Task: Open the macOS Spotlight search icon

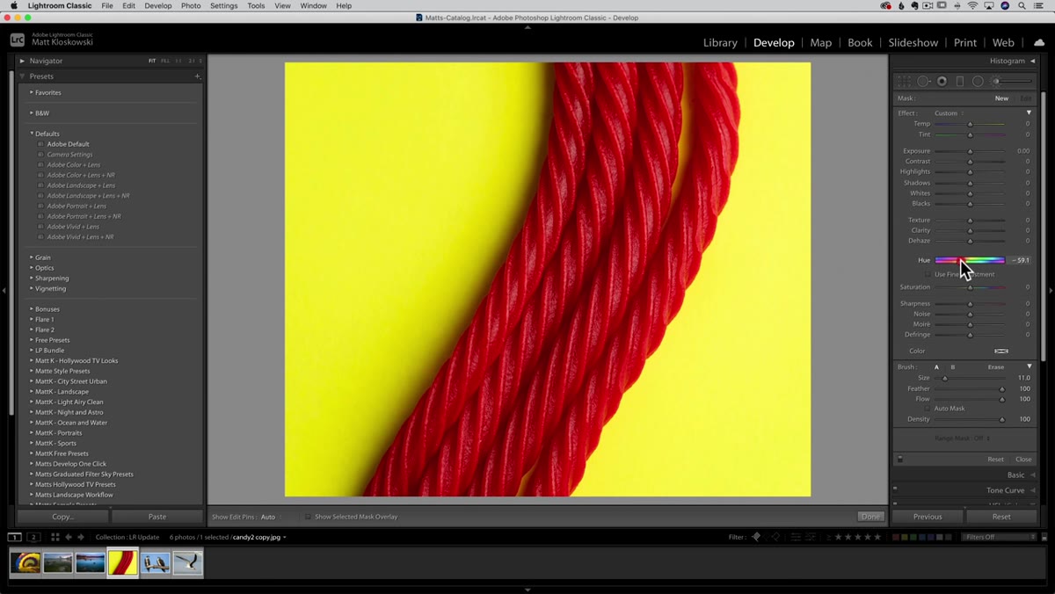Action: tap(1022, 5)
